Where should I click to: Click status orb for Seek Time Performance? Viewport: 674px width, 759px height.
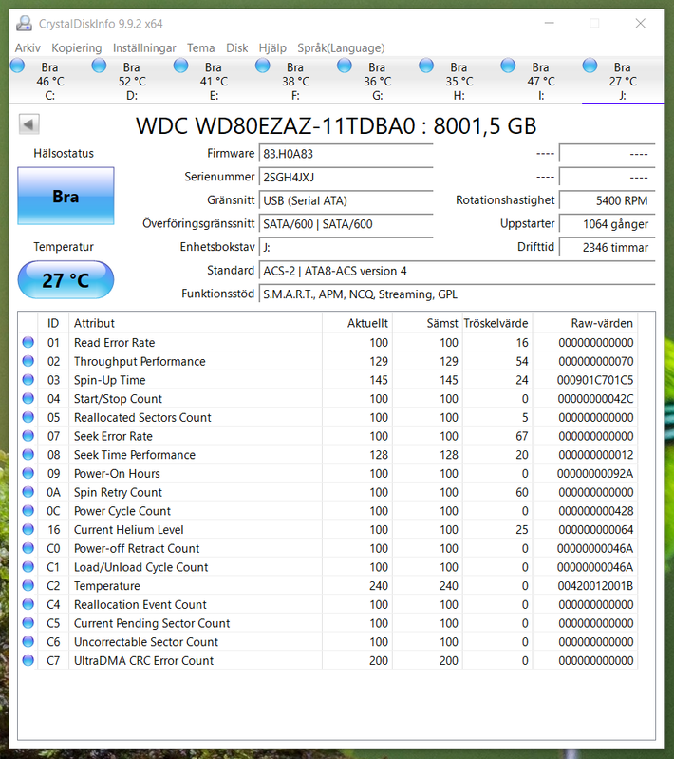pyautogui.click(x=28, y=454)
